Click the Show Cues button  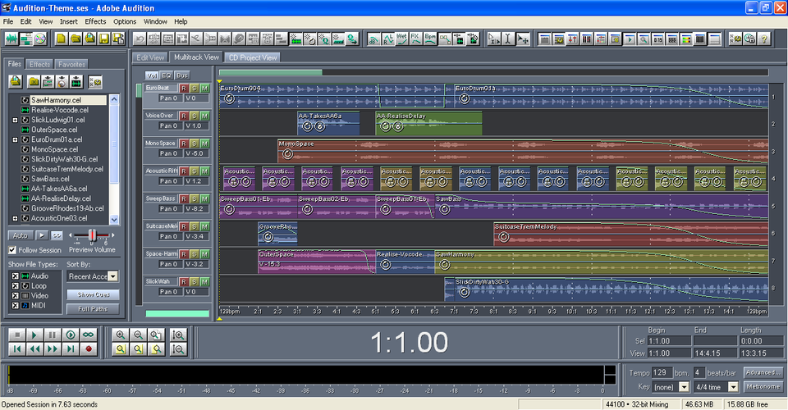(92, 294)
